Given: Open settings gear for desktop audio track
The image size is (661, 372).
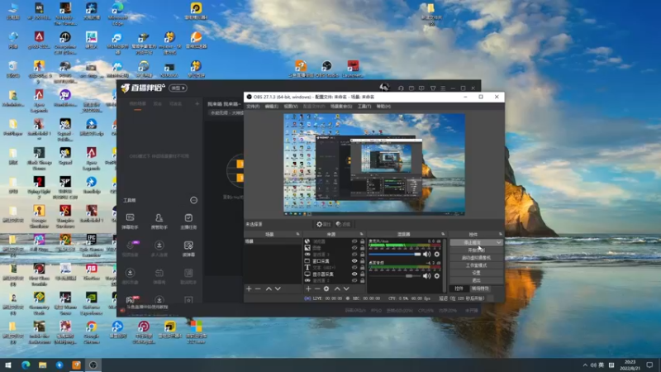Looking at the screenshot, I should point(437,276).
